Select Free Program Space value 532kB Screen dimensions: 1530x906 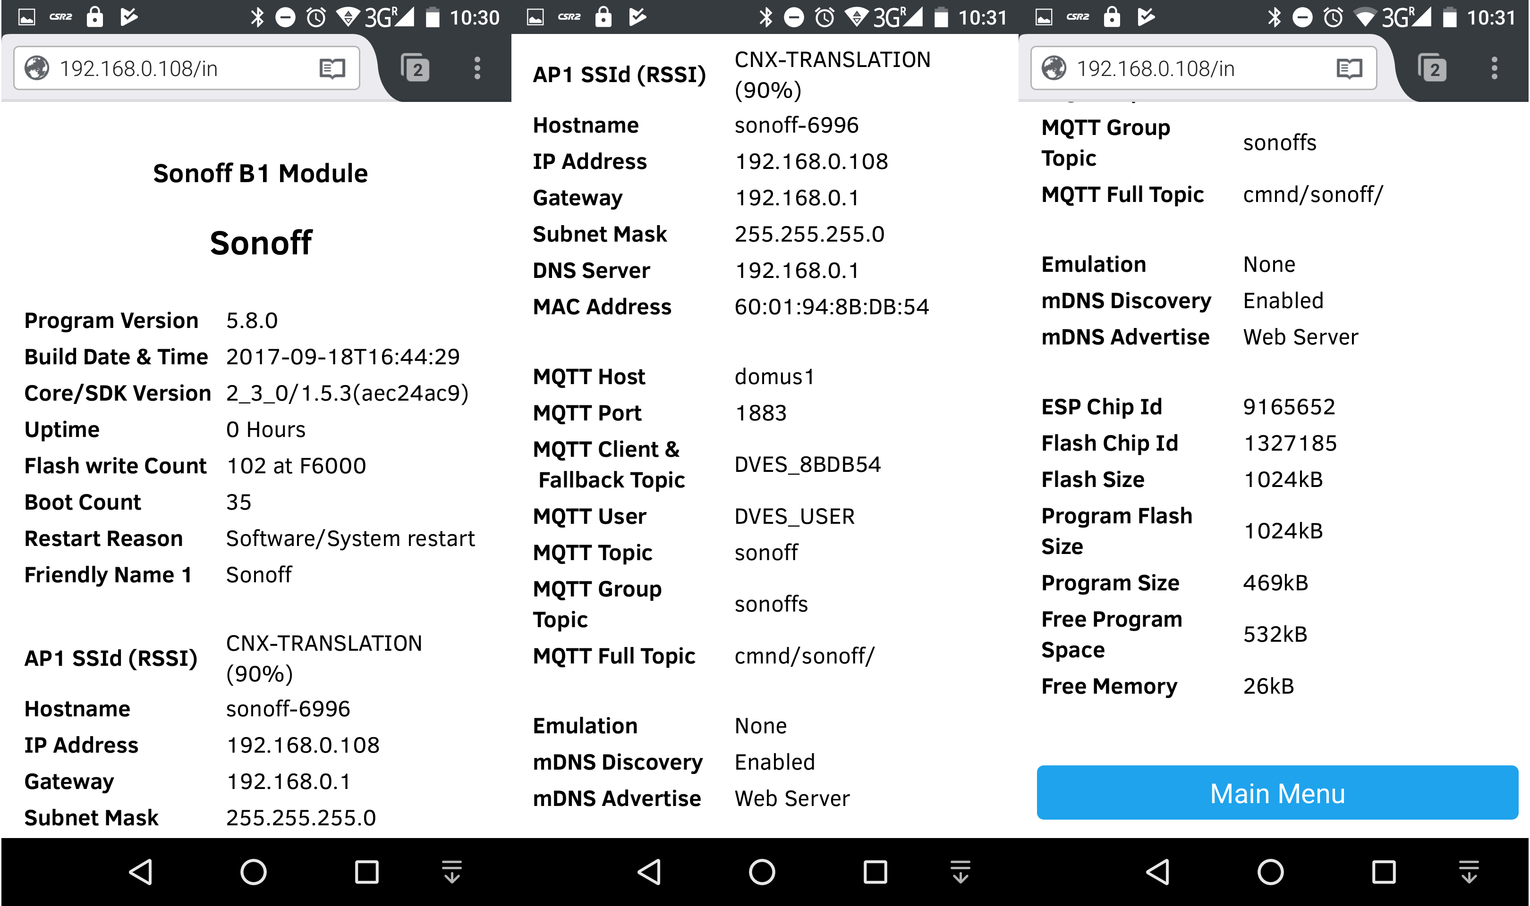pos(1275,634)
